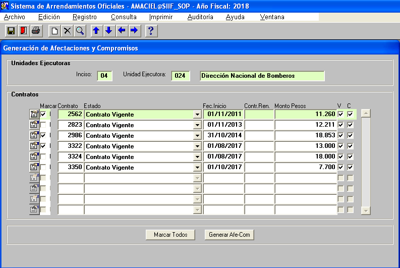Open Estado dropdown for contract 3322

click(x=197, y=146)
